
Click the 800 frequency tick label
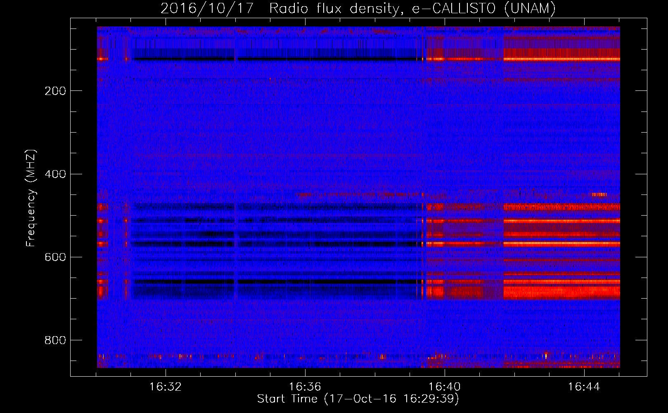[x=55, y=340]
